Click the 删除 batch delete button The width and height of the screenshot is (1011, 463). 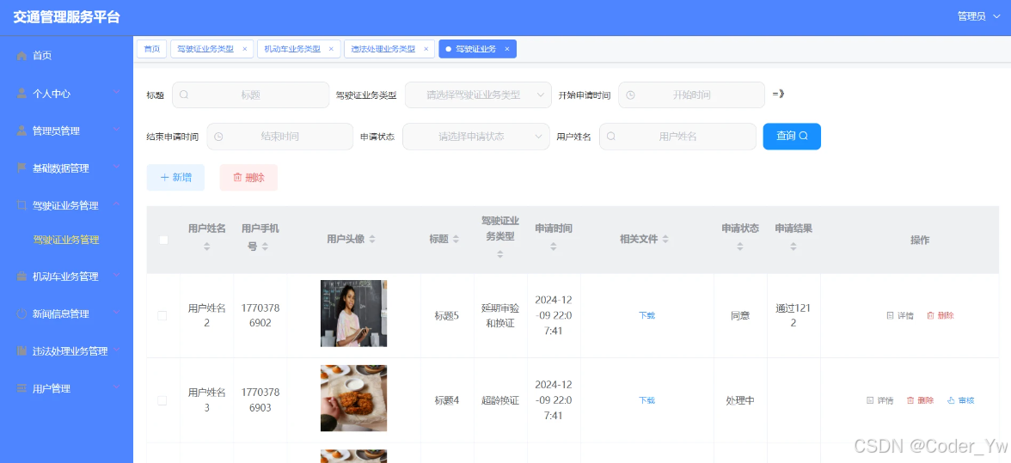[x=248, y=178]
